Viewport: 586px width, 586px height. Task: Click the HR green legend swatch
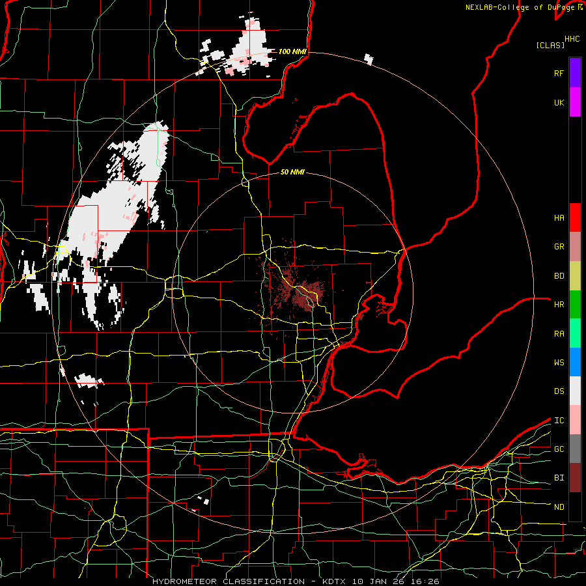[575, 305]
